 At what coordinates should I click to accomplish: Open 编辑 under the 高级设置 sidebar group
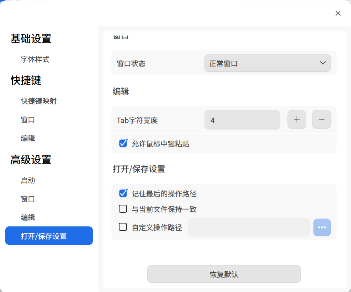point(28,218)
